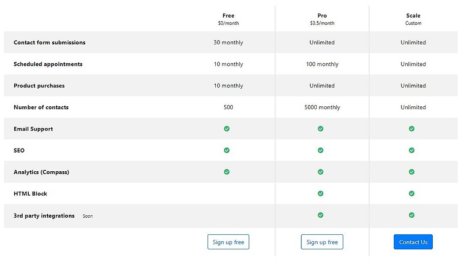Click the Soon label next to 3rd party integrations
The height and width of the screenshot is (260, 458).
[x=87, y=216]
